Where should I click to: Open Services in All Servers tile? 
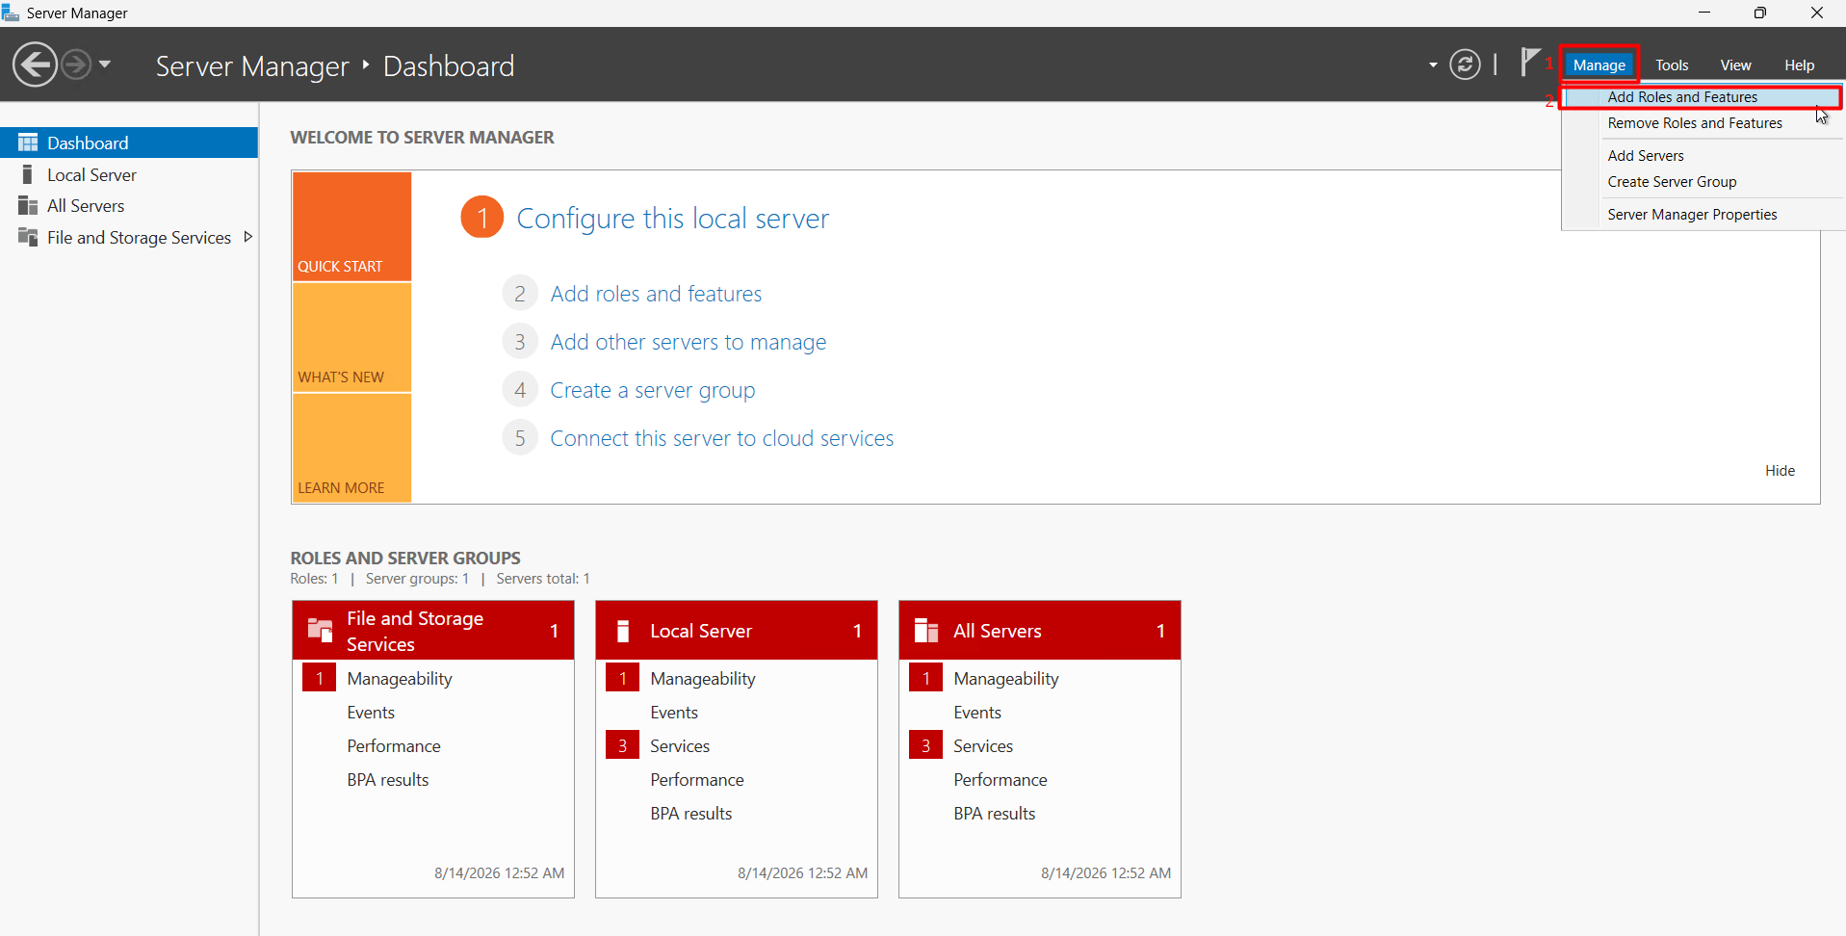(x=983, y=746)
